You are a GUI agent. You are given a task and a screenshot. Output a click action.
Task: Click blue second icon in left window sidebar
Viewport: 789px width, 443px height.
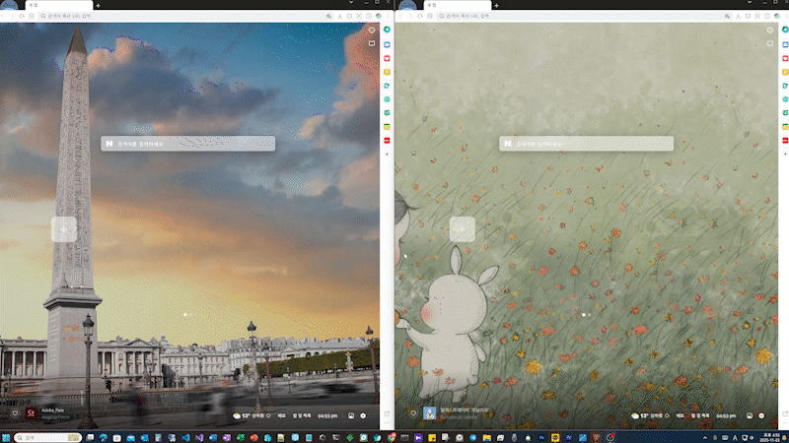pyautogui.click(x=387, y=44)
